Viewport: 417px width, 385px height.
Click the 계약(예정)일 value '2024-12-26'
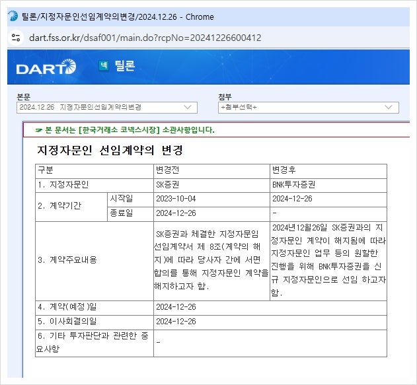point(176,307)
